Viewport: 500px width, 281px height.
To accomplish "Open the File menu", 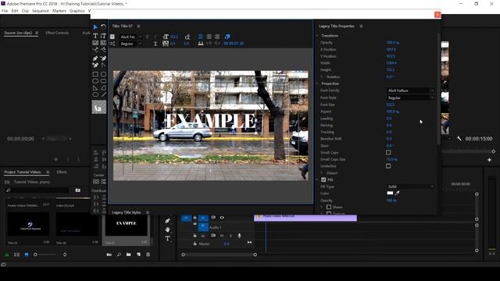I will click(x=5, y=11).
